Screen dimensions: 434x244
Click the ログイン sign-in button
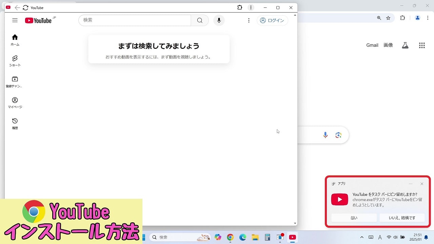(x=272, y=20)
